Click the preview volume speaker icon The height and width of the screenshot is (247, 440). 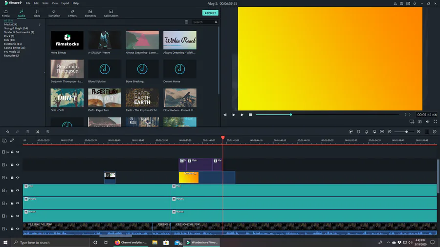pyautogui.click(x=428, y=122)
